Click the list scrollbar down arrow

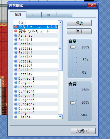[60, 117]
